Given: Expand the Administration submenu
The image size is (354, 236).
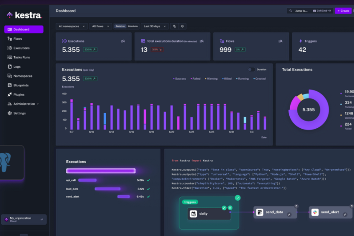Looking at the screenshot, I should point(23,104).
